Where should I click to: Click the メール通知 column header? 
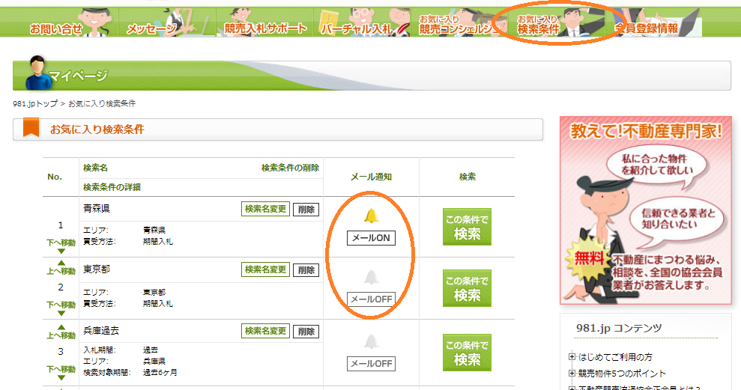[371, 177]
